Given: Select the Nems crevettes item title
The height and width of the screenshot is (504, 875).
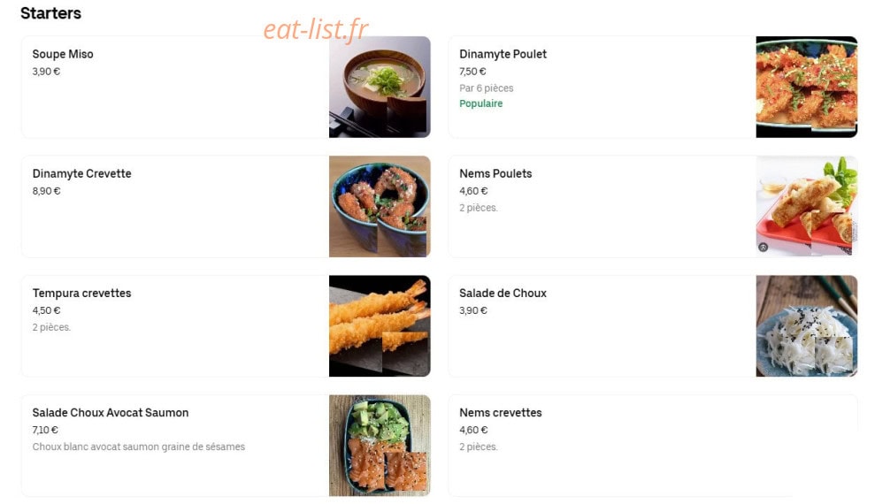Looking at the screenshot, I should point(501,413).
